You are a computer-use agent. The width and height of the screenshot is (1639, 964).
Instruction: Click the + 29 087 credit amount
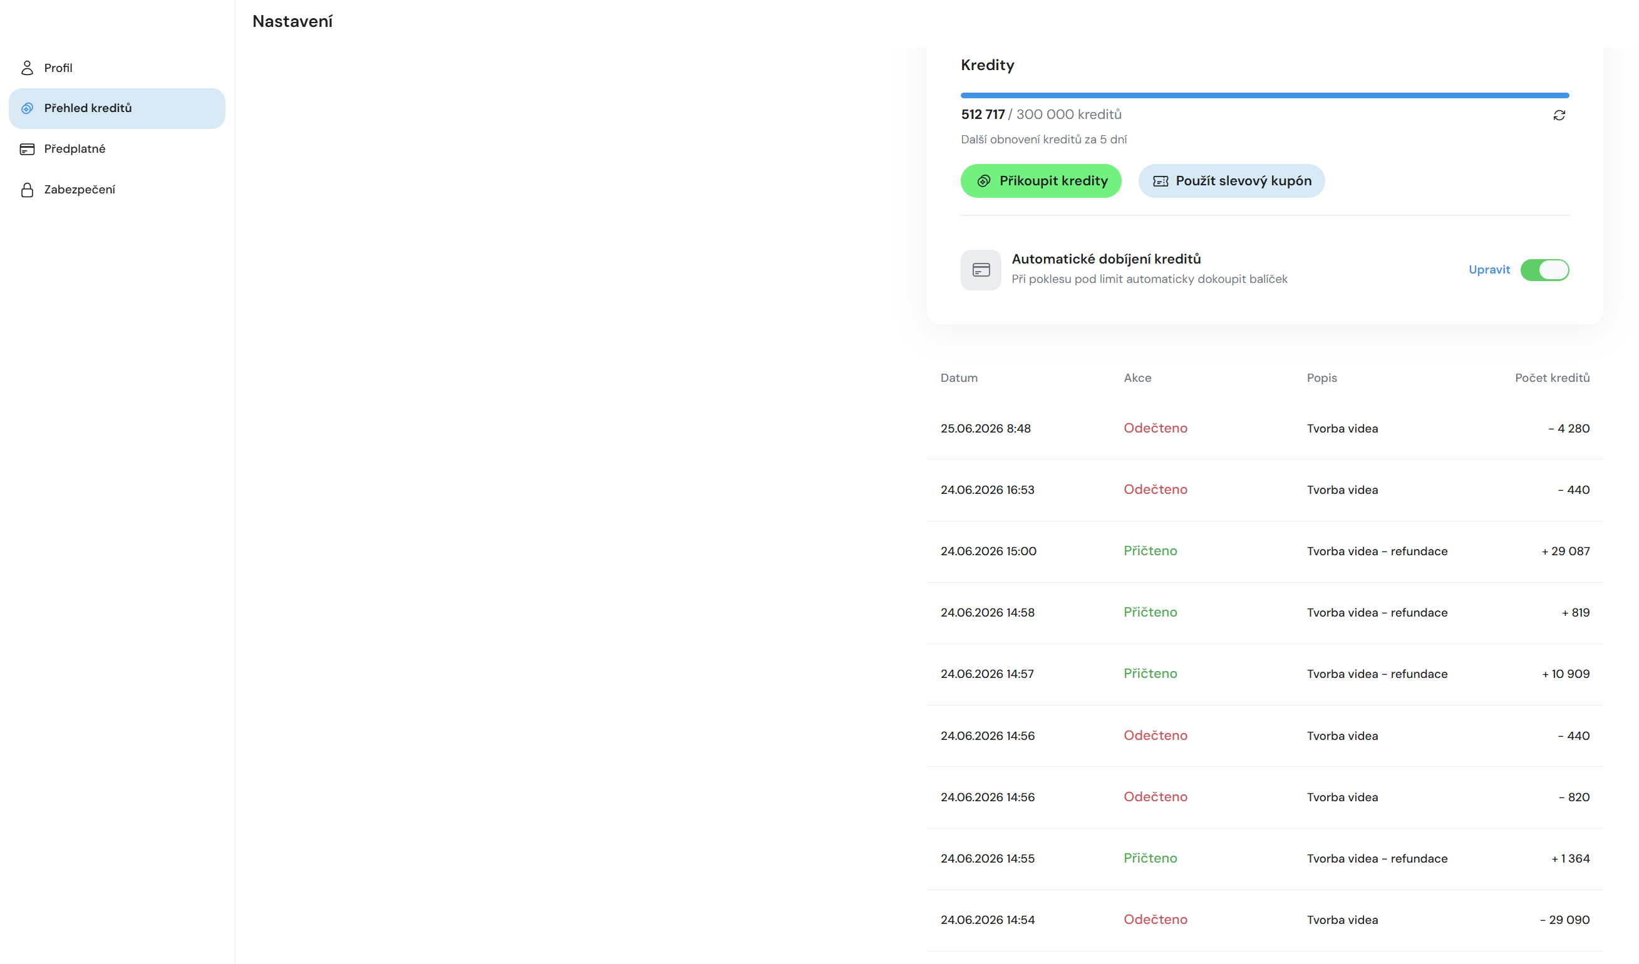click(1565, 551)
